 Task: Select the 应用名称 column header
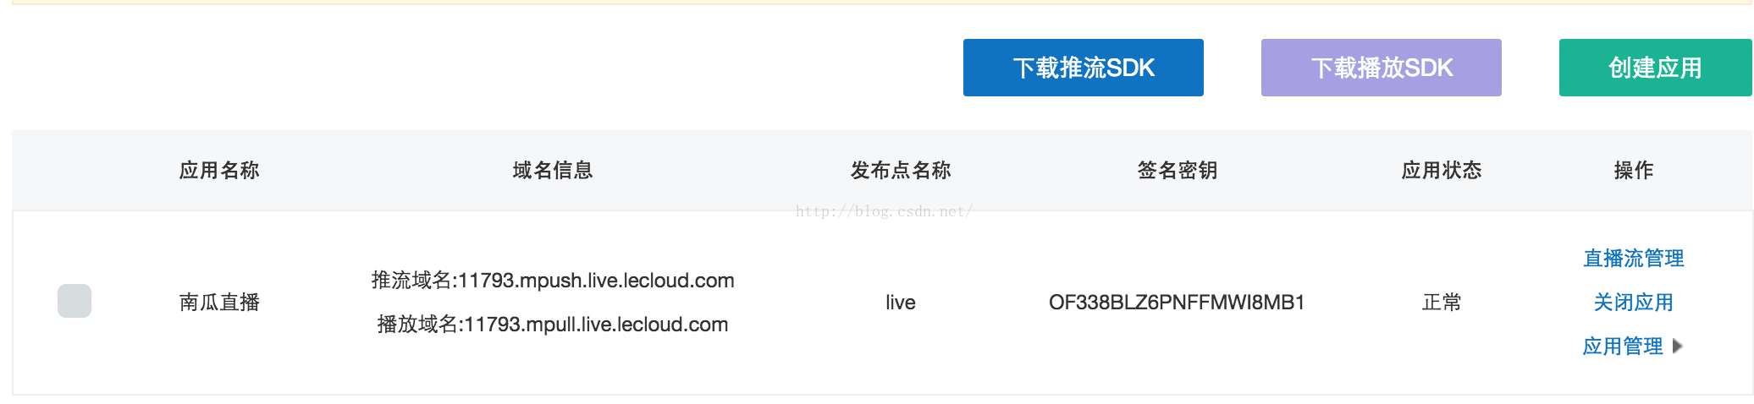pos(219,170)
